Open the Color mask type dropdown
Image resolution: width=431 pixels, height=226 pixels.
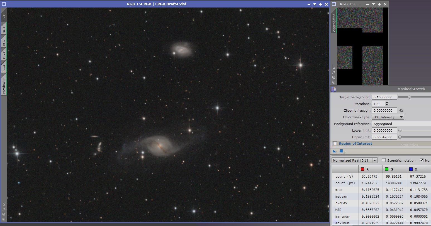tap(401, 117)
